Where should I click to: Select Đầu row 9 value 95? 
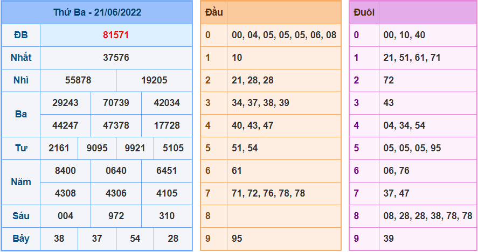(x=237, y=239)
